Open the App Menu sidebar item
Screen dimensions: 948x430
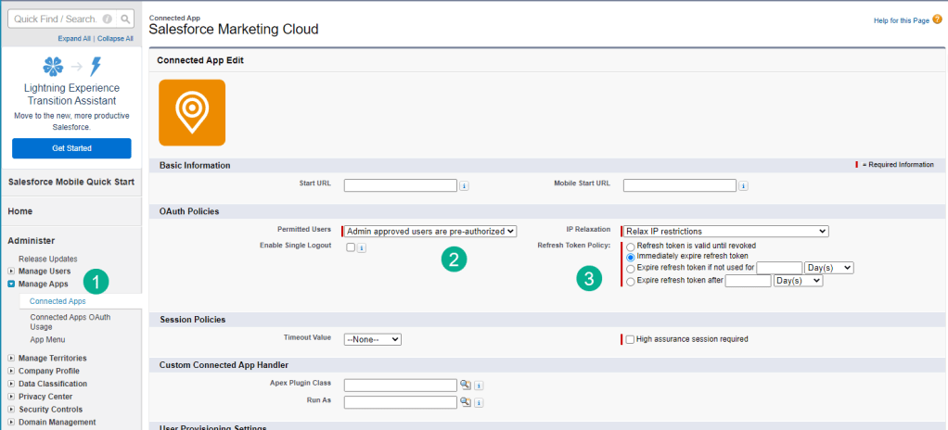(46, 339)
